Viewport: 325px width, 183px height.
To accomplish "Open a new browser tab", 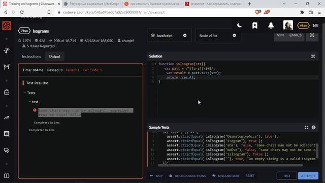I will [249, 4].
